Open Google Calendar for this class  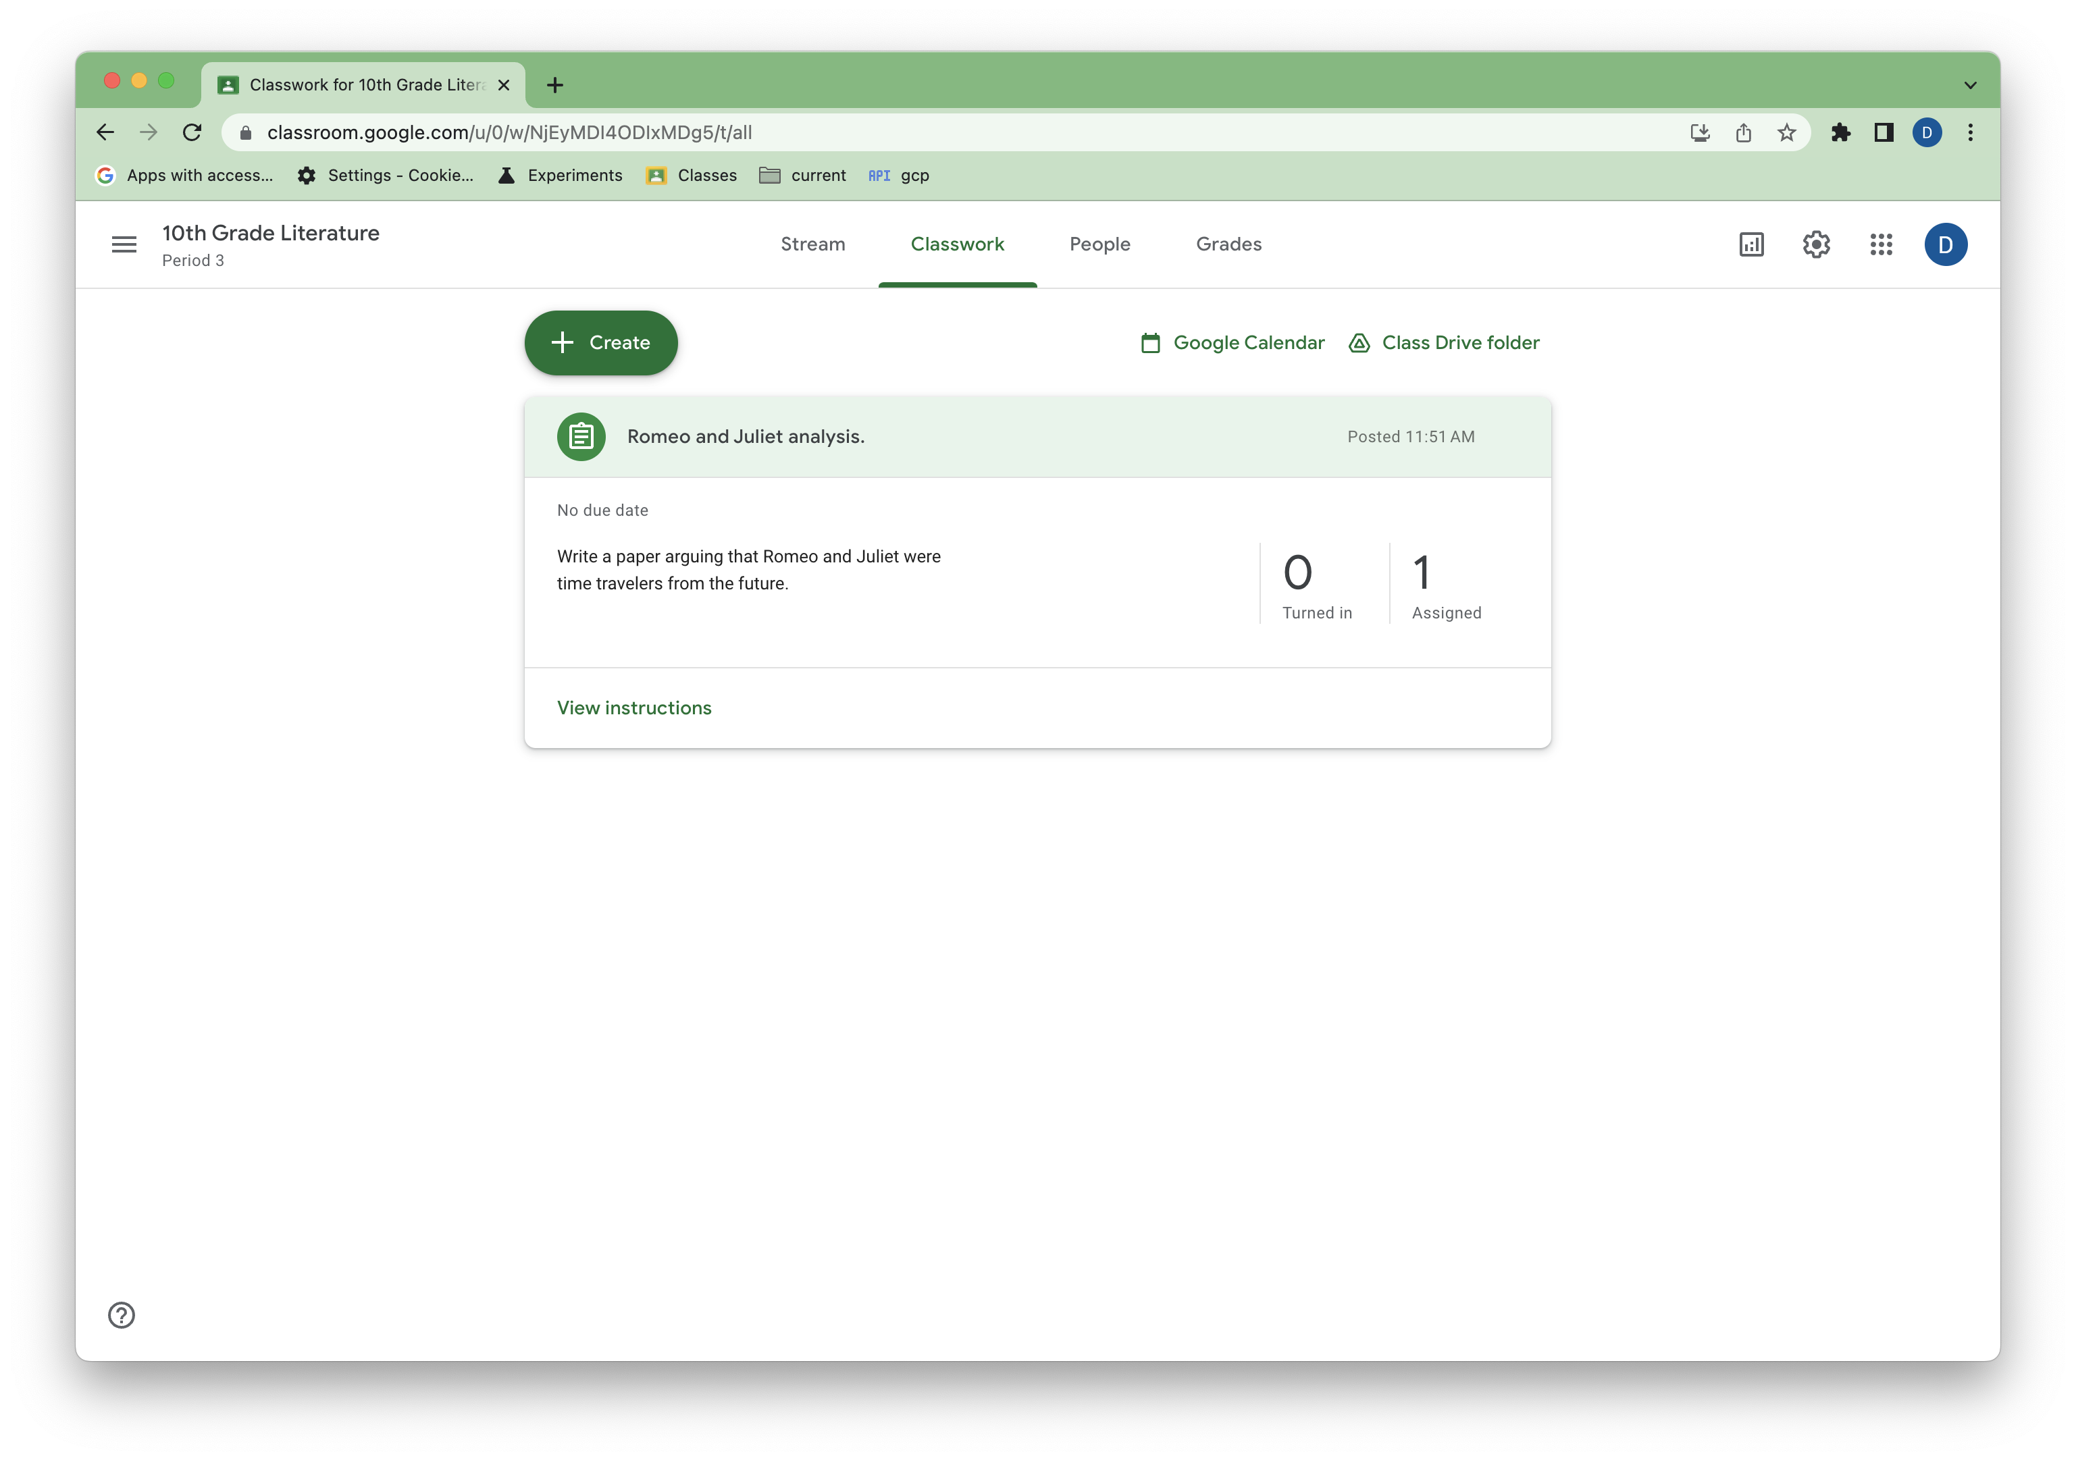click(x=1232, y=342)
